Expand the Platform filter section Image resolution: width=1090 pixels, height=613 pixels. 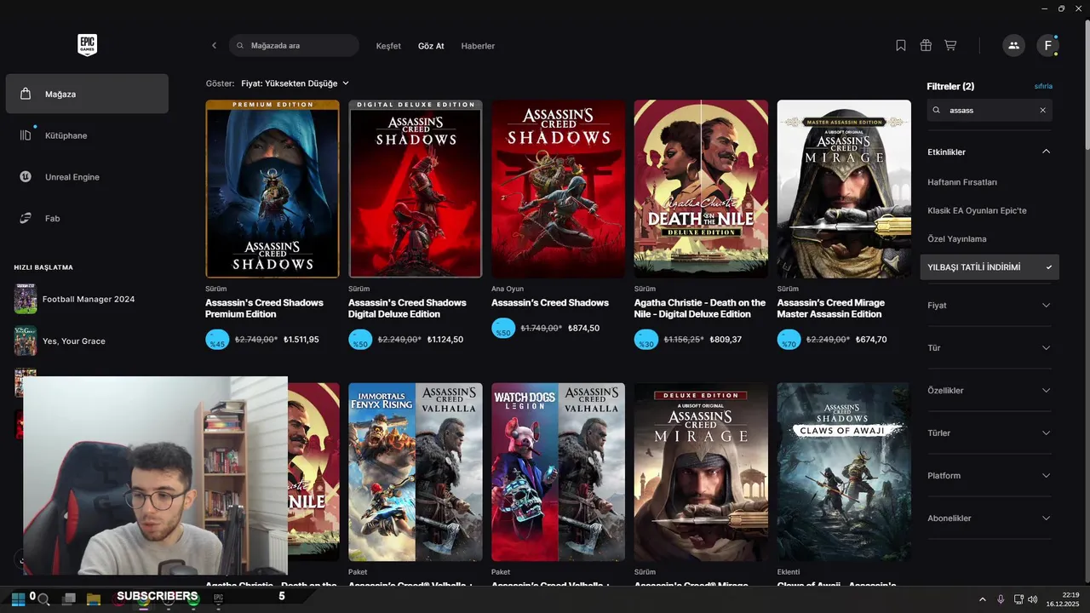pyautogui.click(x=990, y=475)
